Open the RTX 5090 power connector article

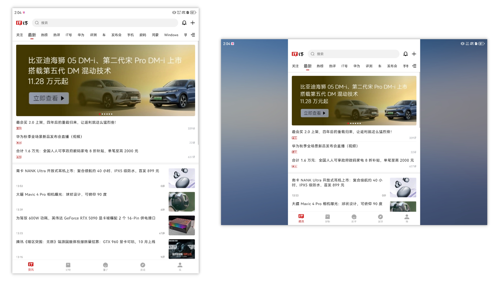click(x=86, y=218)
